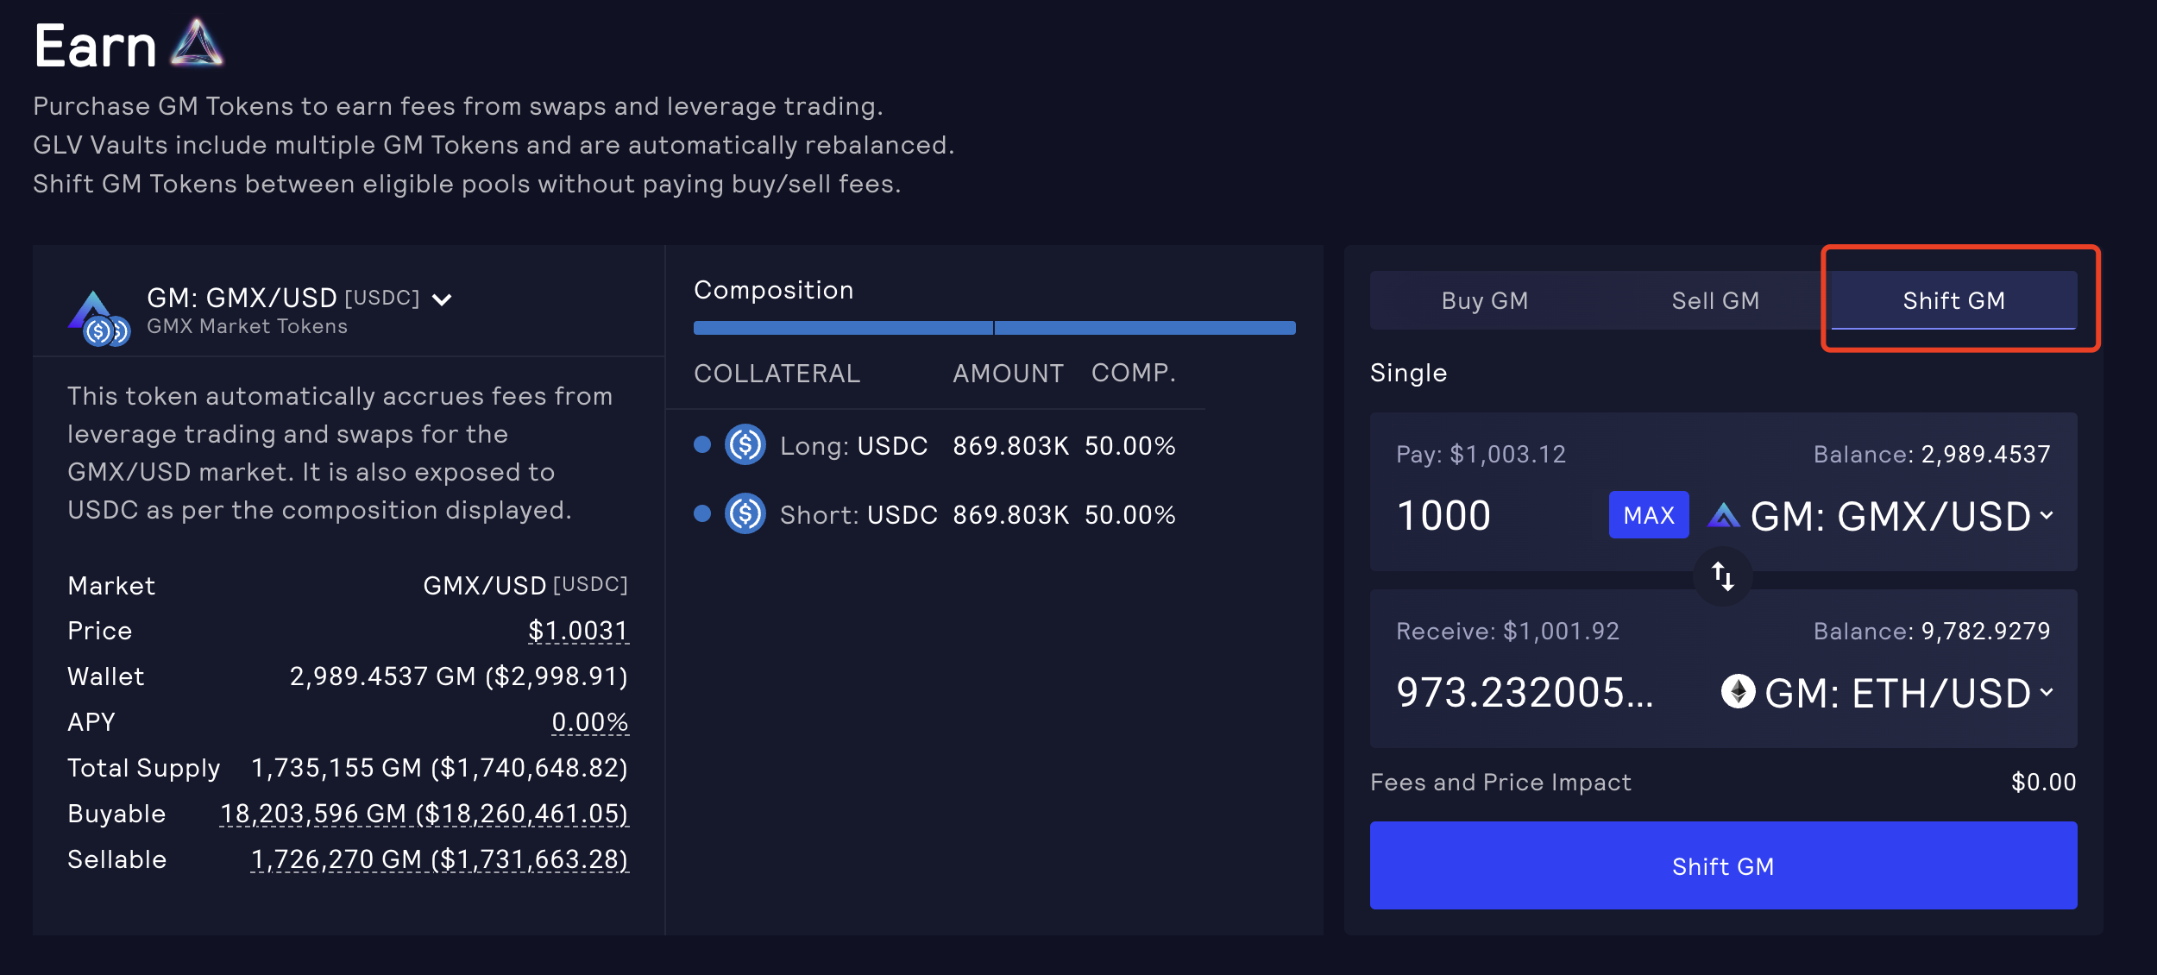Switch to the Buy GM tab

click(1484, 300)
